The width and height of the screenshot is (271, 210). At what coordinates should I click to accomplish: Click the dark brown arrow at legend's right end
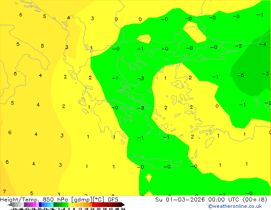click(x=123, y=204)
